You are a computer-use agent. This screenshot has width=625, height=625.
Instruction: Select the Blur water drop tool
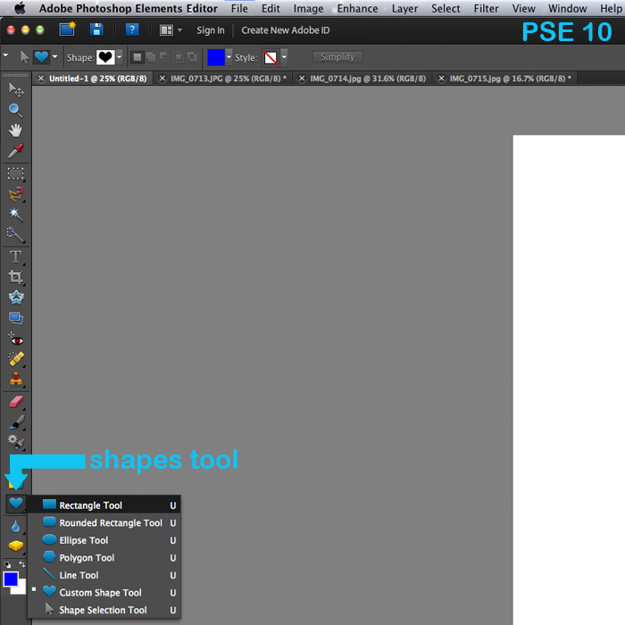click(15, 527)
